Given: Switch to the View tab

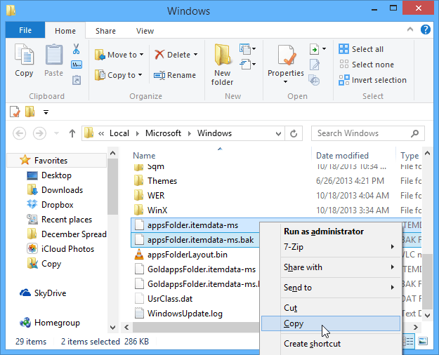Looking at the screenshot, I should (145, 31).
